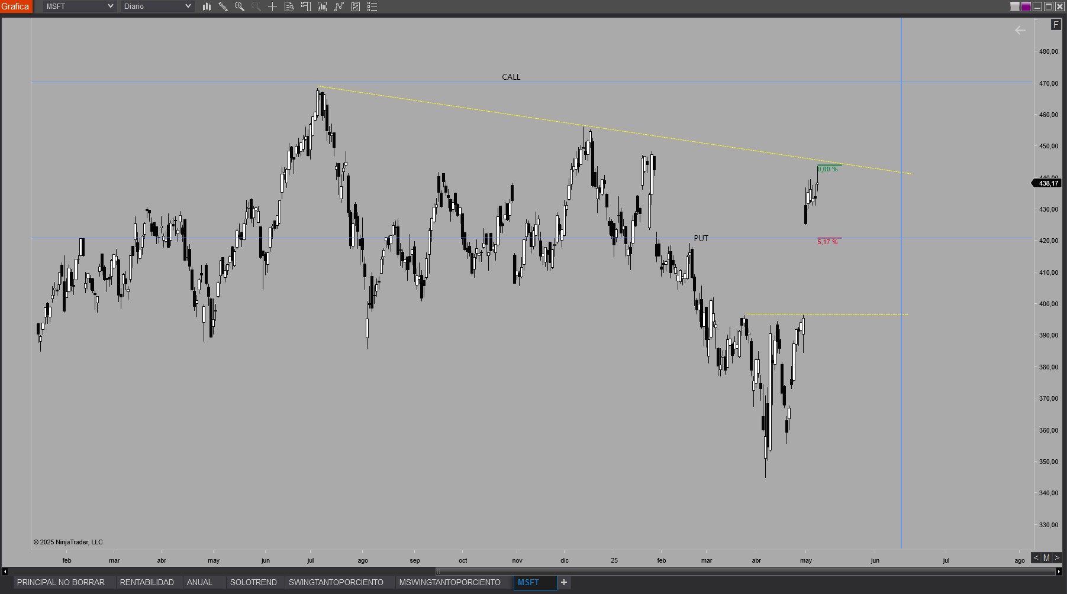The image size is (1067, 594).
Task: Click the 350,00 price axis label
Action: [1049, 462]
